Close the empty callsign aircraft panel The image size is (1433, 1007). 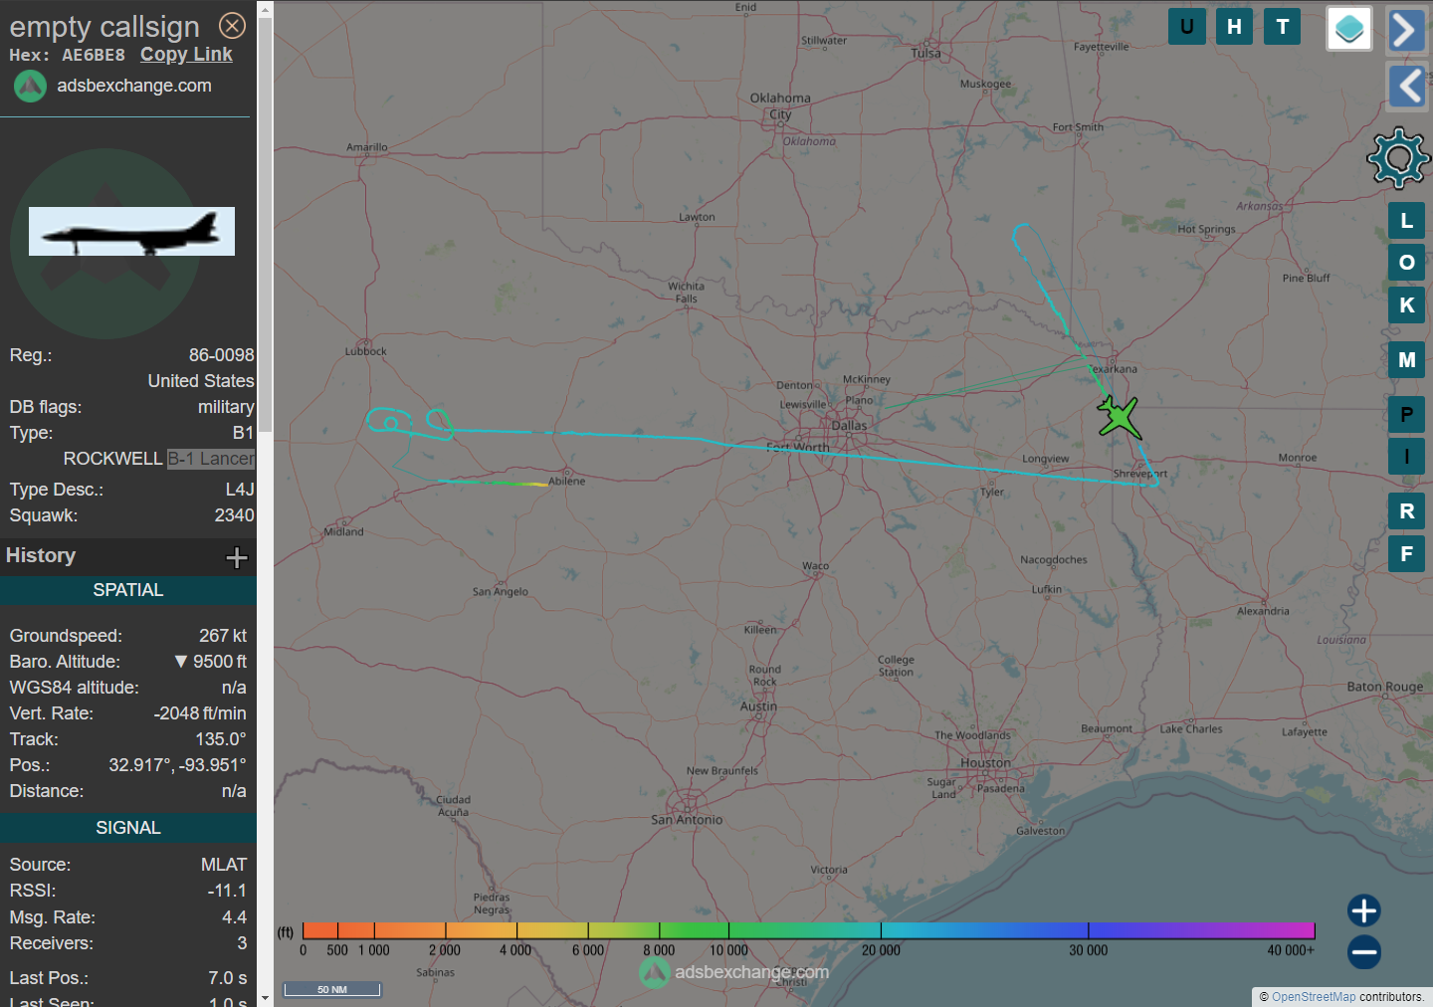point(232,26)
